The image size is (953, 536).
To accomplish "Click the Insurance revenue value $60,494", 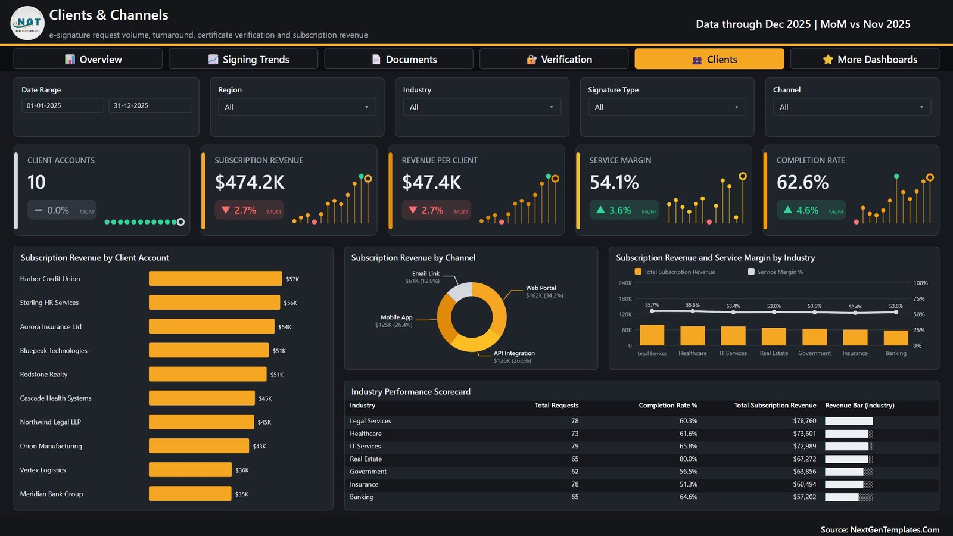I will [x=805, y=484].
